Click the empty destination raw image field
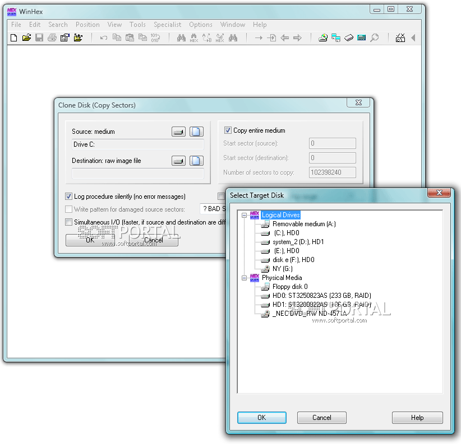Viewport: 461px width, 444px height. (x=137, y=174)
